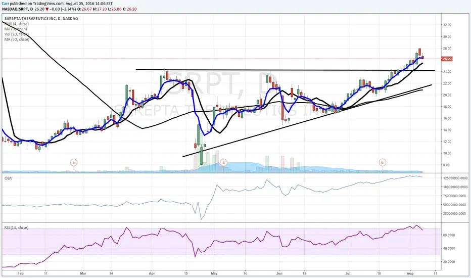Select the RSI (14, close) indicator label
This screenshot has width=471, height=278.
tap(16, 227)
